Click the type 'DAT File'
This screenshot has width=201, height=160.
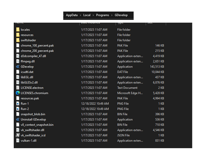point(122,72)
